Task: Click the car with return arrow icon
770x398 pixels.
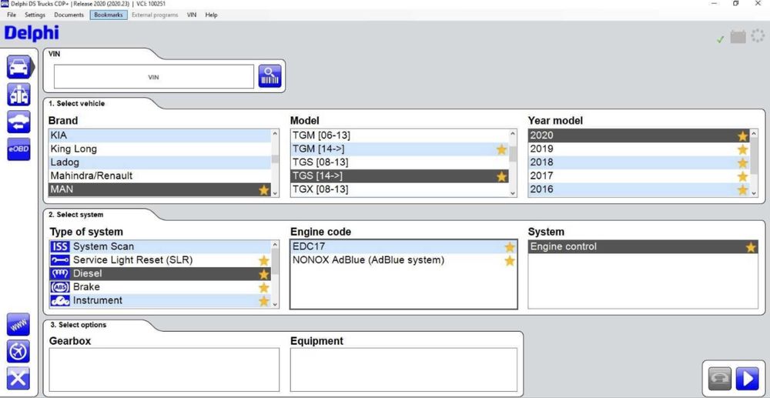Action: click(x=18, y=122)
